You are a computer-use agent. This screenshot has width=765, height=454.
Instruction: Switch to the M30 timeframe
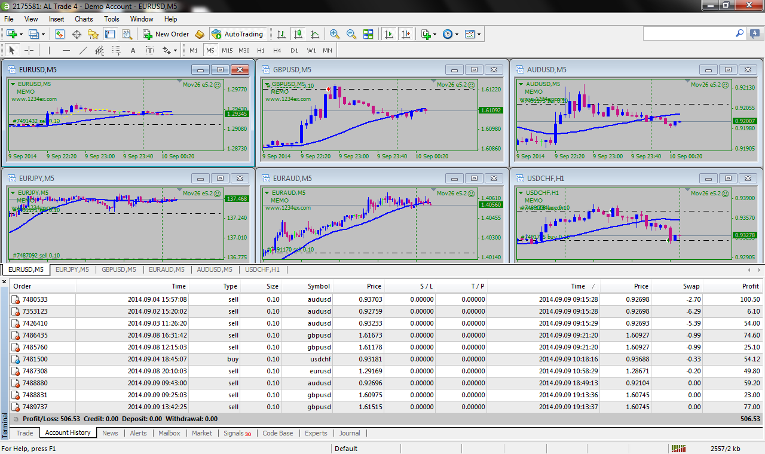(244, 50)
